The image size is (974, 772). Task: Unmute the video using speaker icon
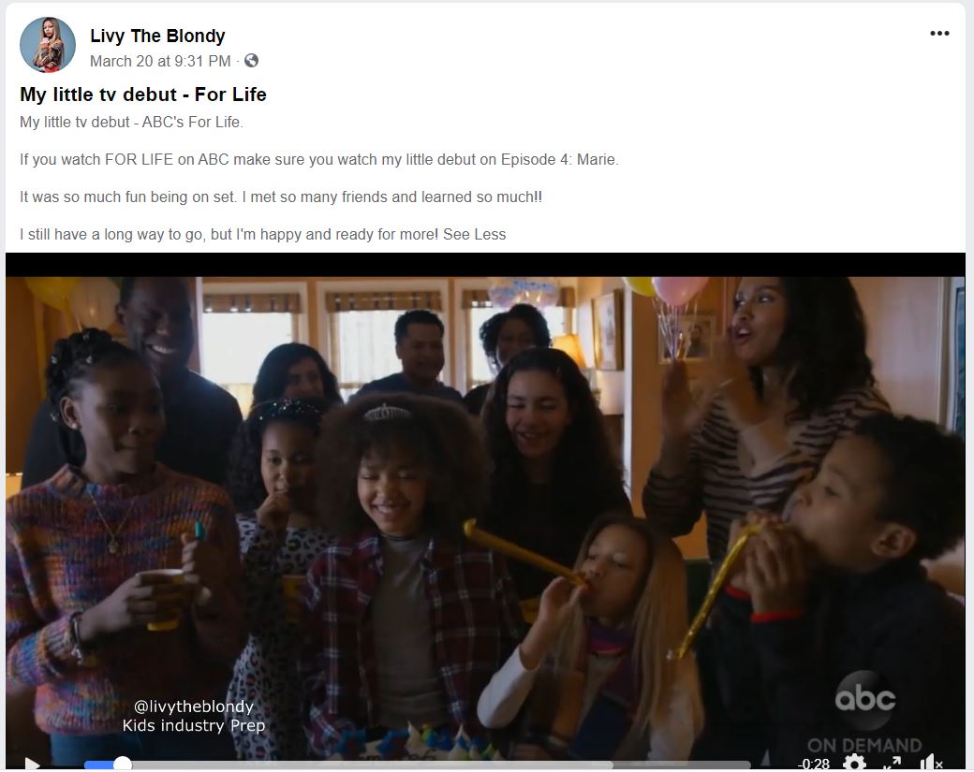[x=931, y=764]
